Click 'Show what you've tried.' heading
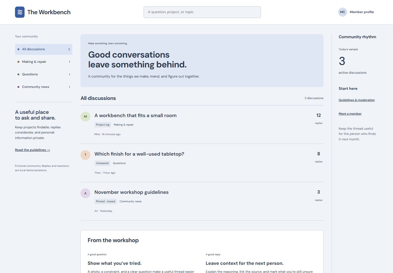Image resolution: width=393 pixels, height=273 pixels. click(114, 263)
